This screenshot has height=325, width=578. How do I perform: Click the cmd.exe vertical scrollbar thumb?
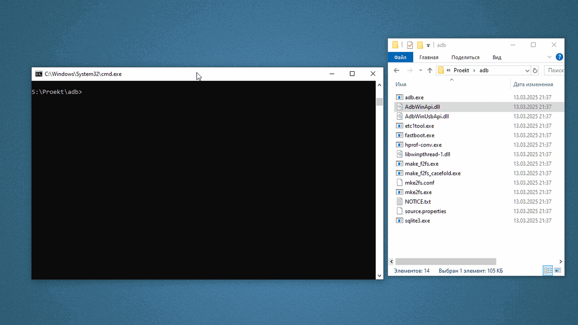pyautogui.click(x=379, y=102)
